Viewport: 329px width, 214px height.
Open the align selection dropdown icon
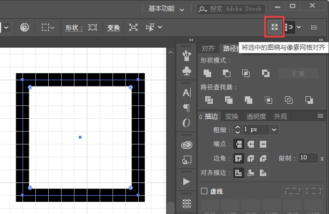coord(48,27)
